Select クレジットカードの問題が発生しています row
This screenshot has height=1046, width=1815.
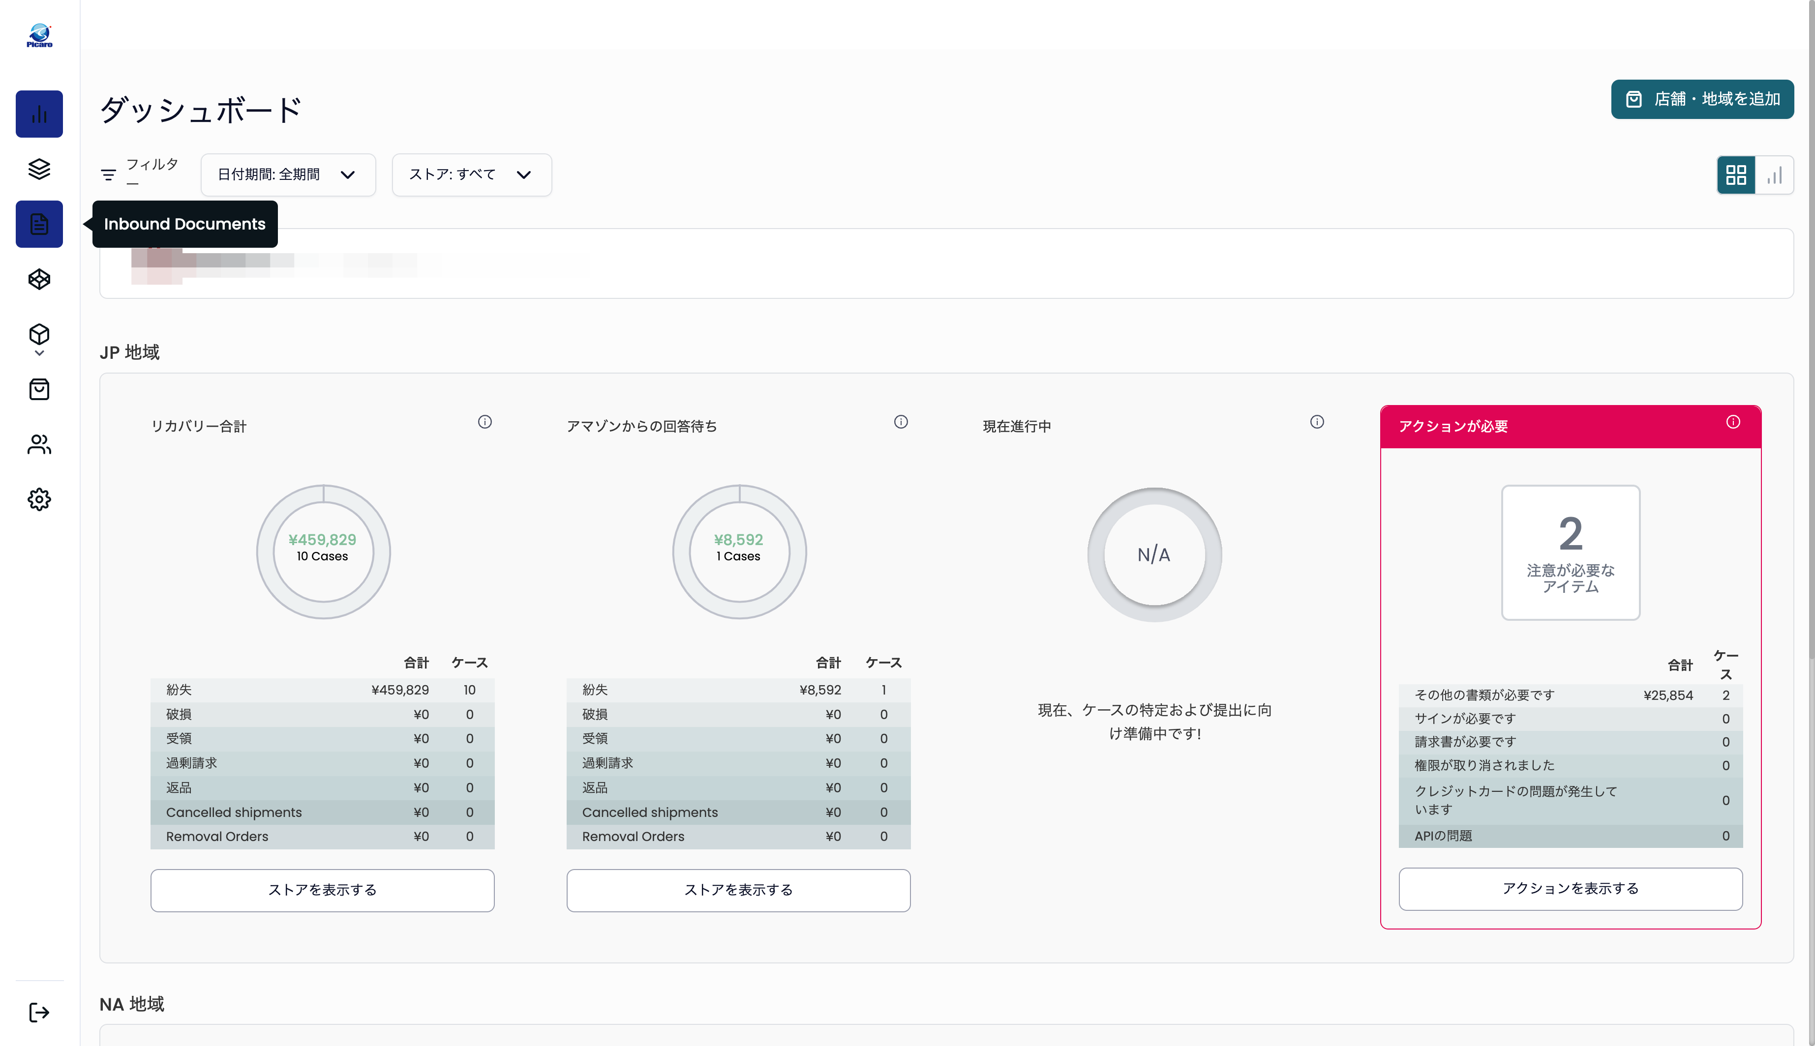tap(1572, 801)
